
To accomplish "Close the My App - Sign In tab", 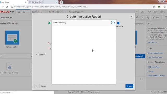I will pos(56,2).
